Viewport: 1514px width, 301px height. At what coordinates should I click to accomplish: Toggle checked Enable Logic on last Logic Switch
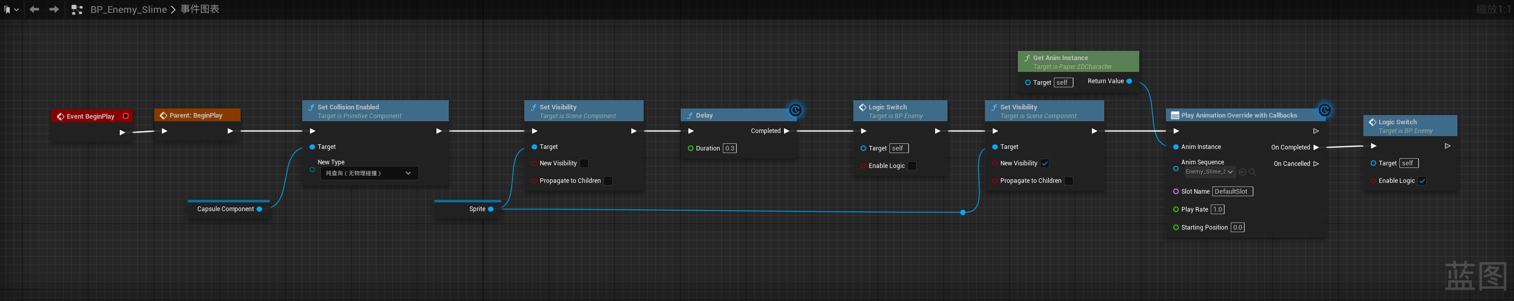pyautogui.click(x=1422, y=181)
